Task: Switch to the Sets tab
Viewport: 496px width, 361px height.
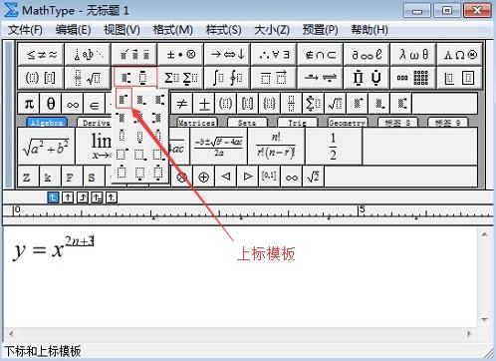Action: click(247, 123)
